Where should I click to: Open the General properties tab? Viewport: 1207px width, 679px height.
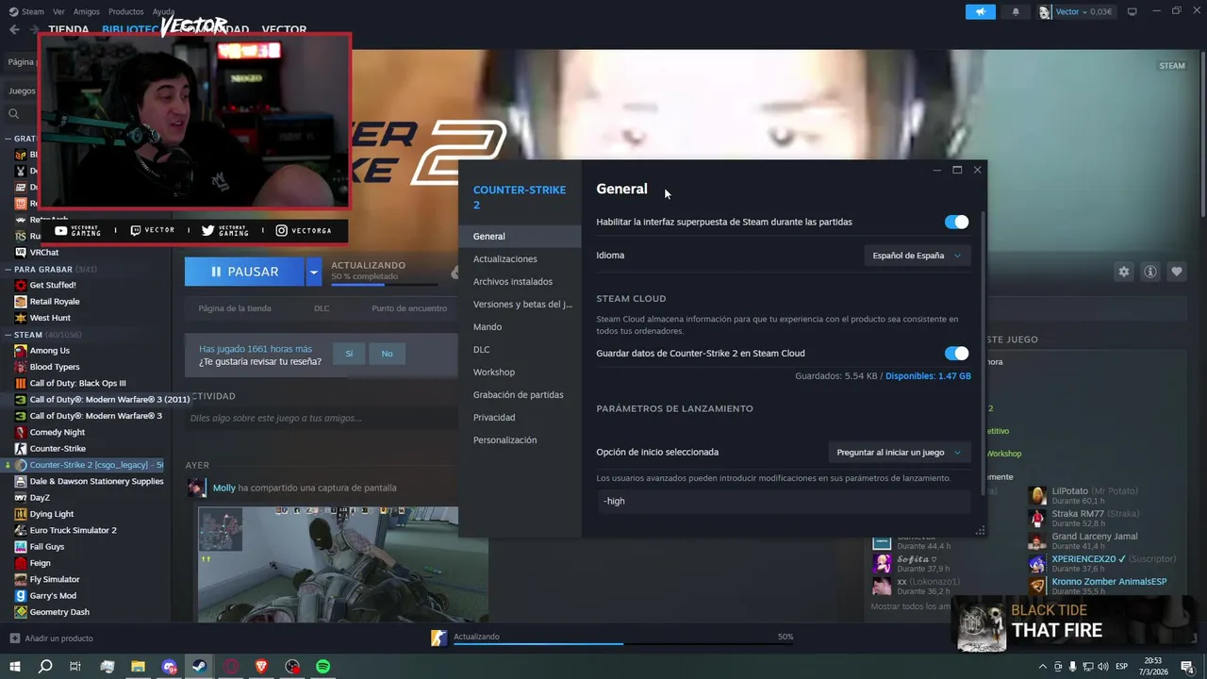coord(520,237)
